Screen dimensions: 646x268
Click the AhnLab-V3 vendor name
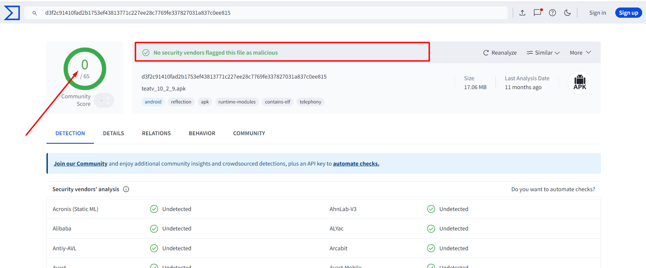(343, 209)
